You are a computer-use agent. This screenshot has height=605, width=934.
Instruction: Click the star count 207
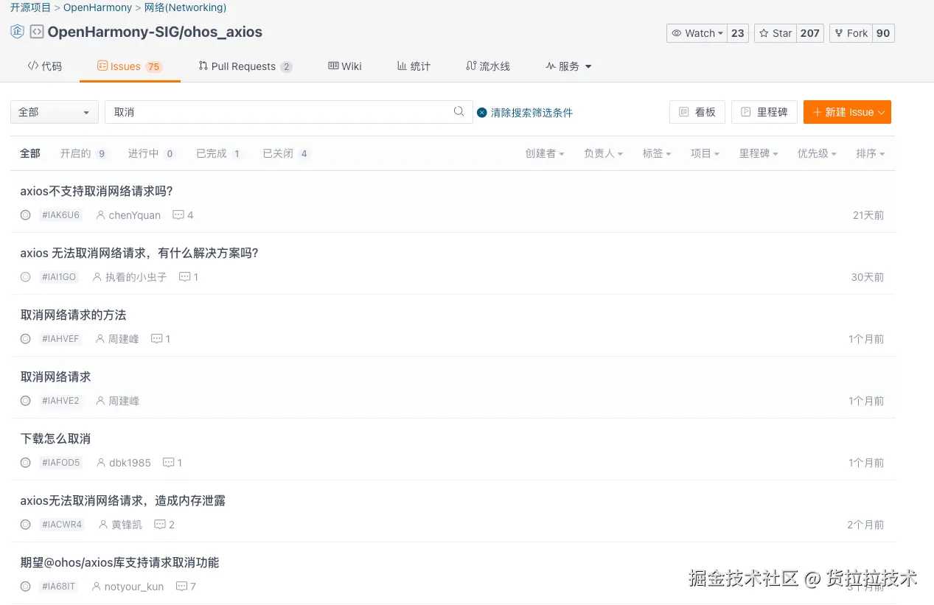point(810,33)
